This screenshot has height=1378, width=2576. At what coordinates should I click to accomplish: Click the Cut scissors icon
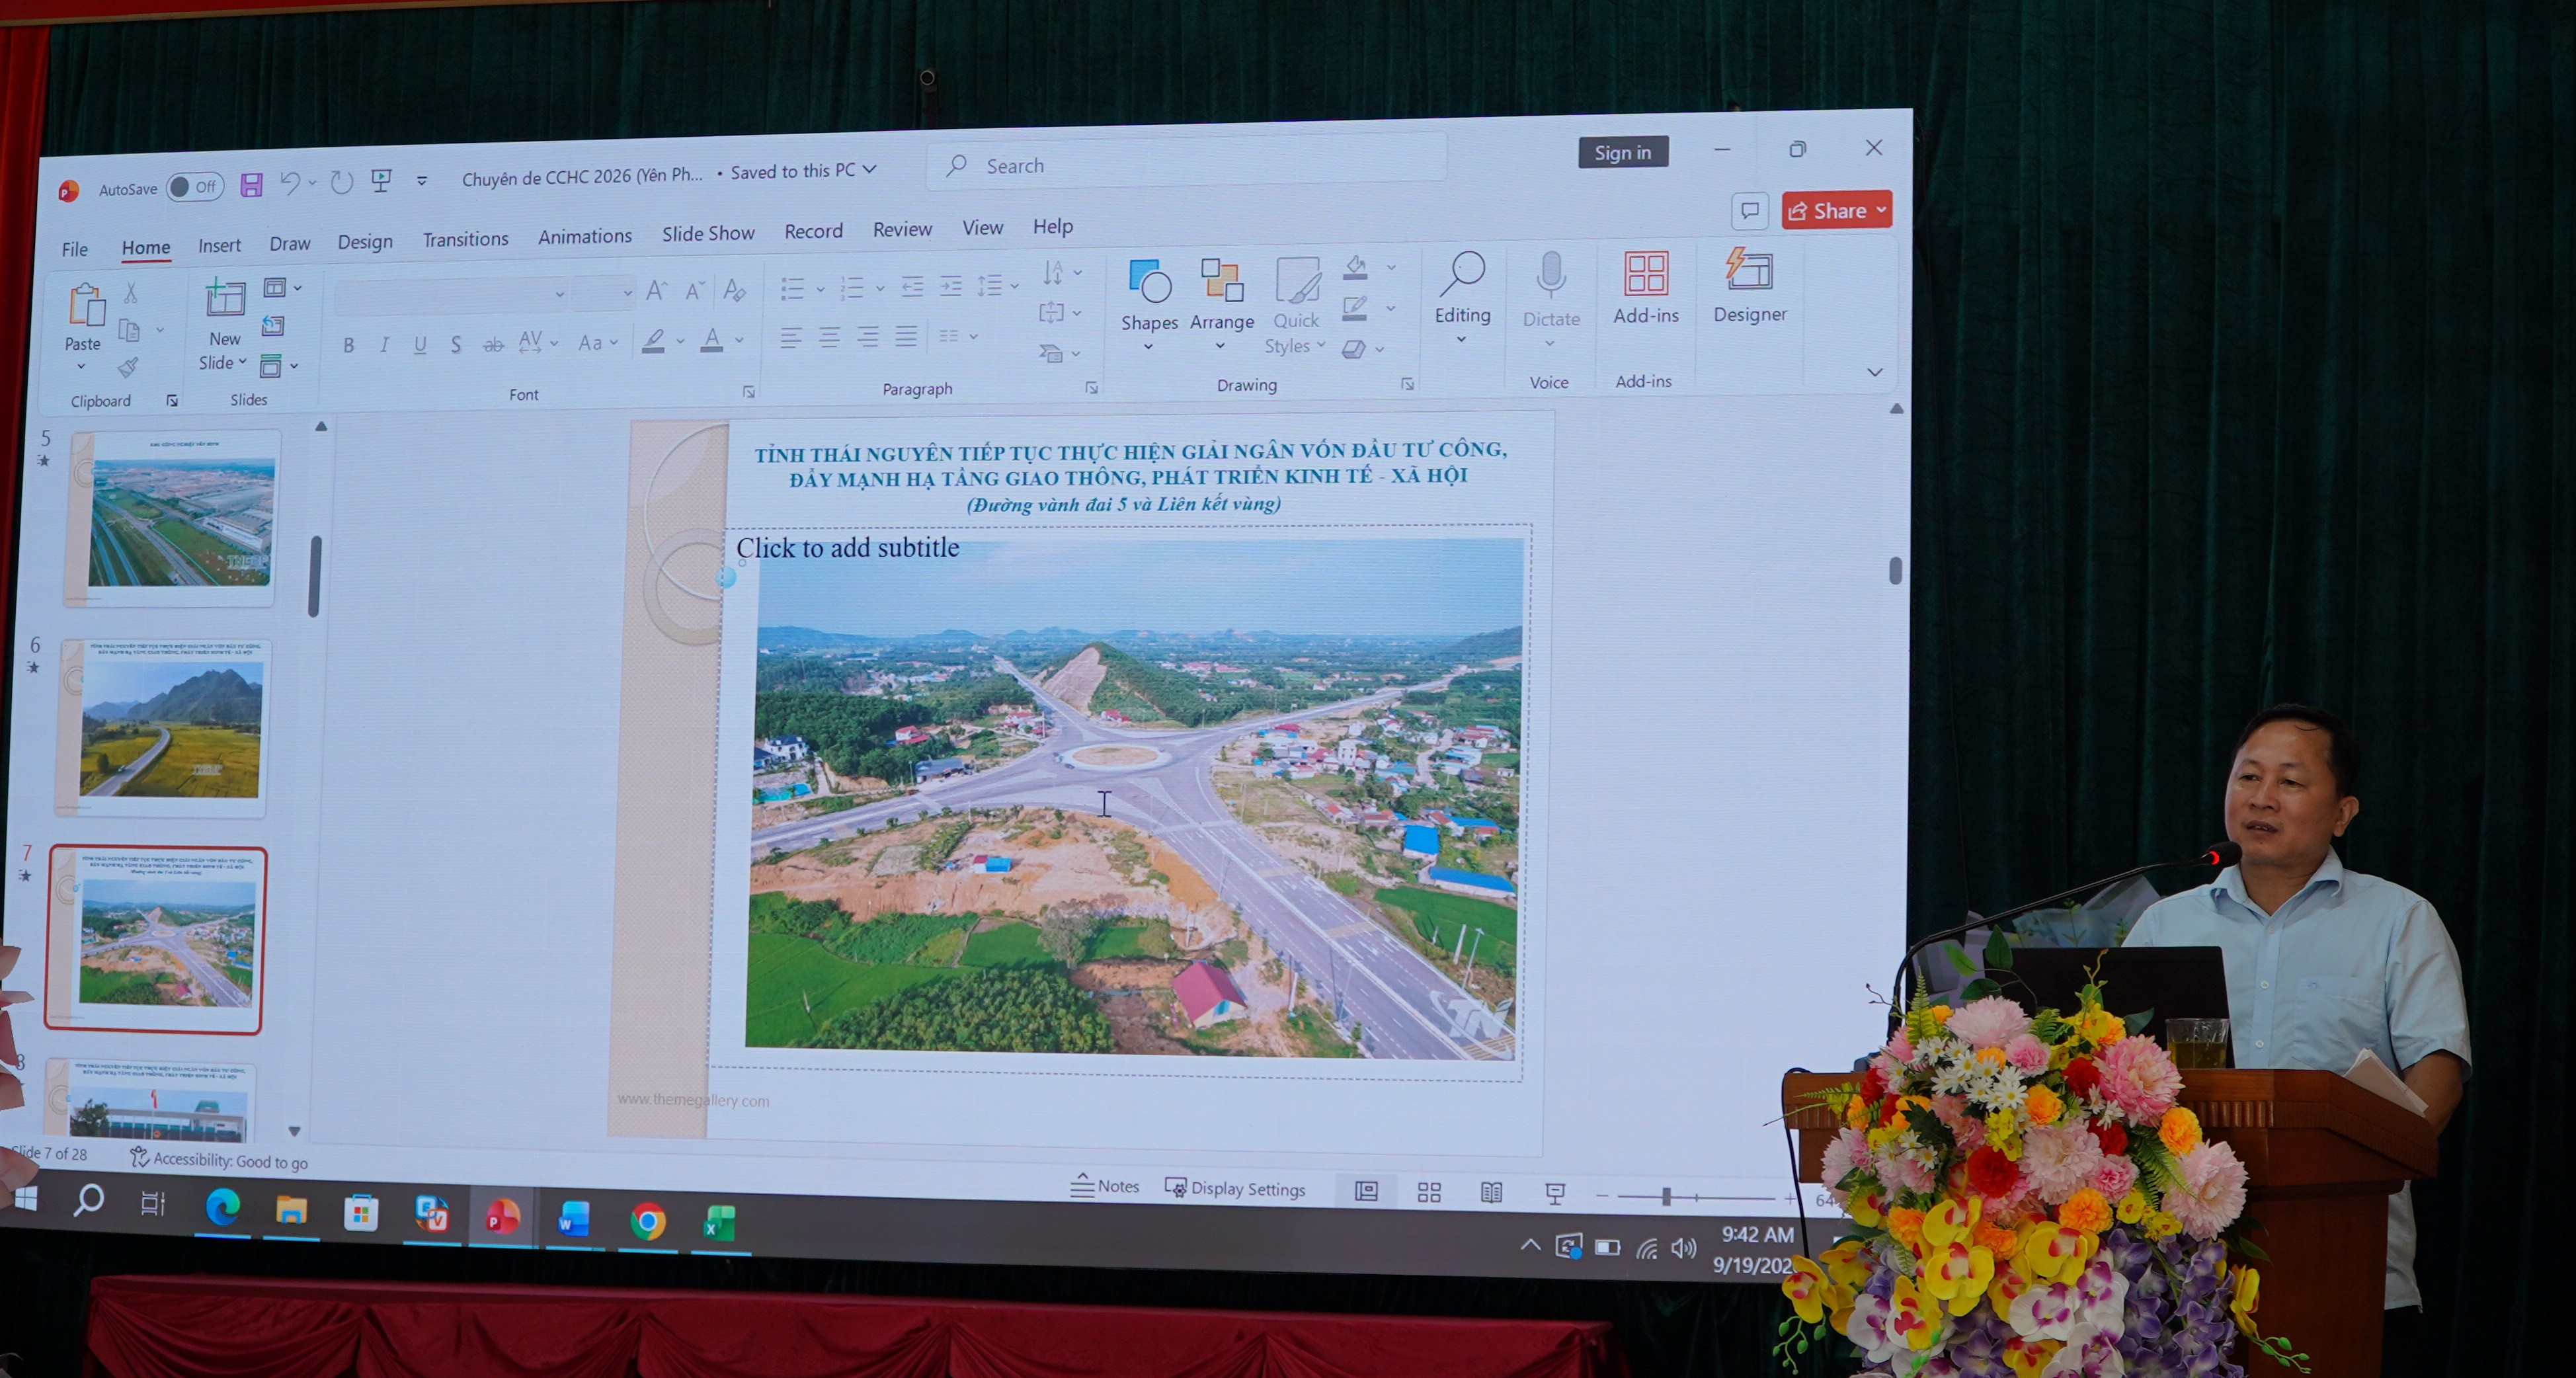click(130, 293)
